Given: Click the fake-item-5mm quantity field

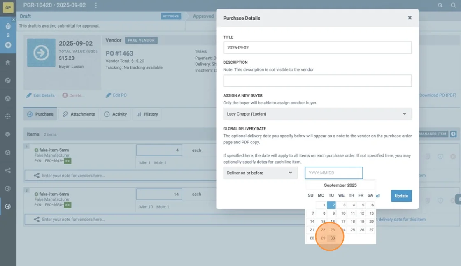Looking at the screenshot, I should [x=159, y=150].
